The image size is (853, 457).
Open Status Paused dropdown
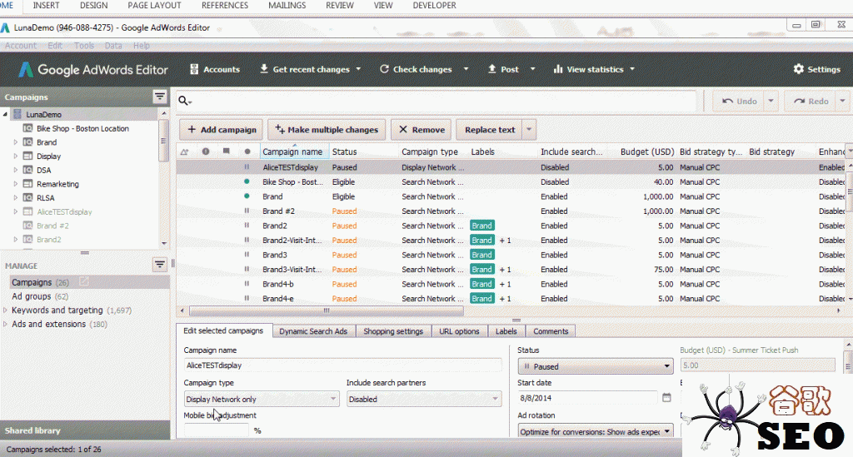595,366
